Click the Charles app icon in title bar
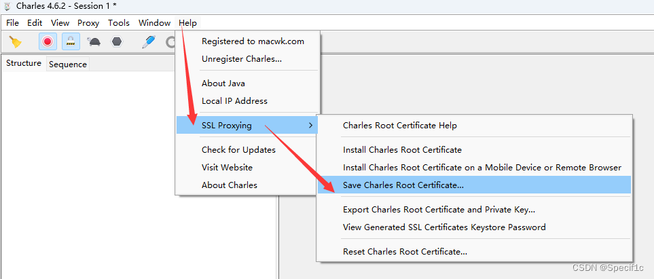Viewport: 654px width, 279px height. 7,6
